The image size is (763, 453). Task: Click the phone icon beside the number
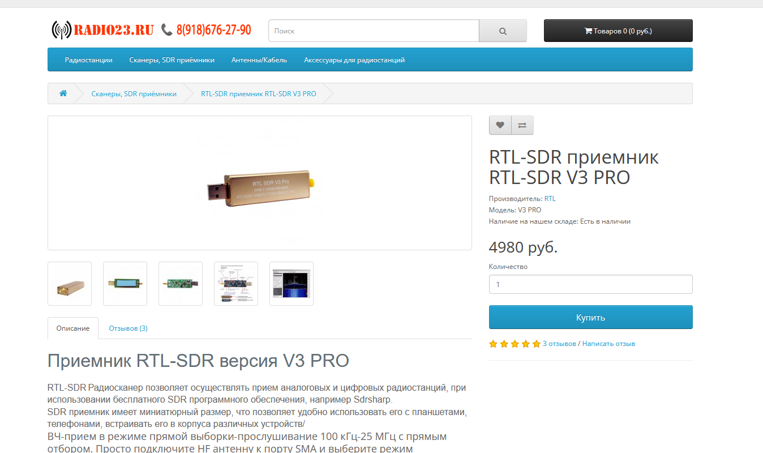point(167,29)
